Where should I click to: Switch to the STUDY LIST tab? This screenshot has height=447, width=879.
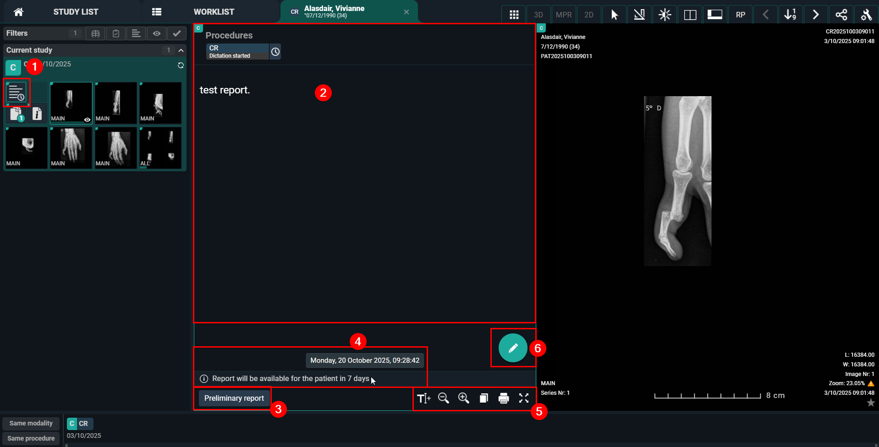tap(76, 12)
